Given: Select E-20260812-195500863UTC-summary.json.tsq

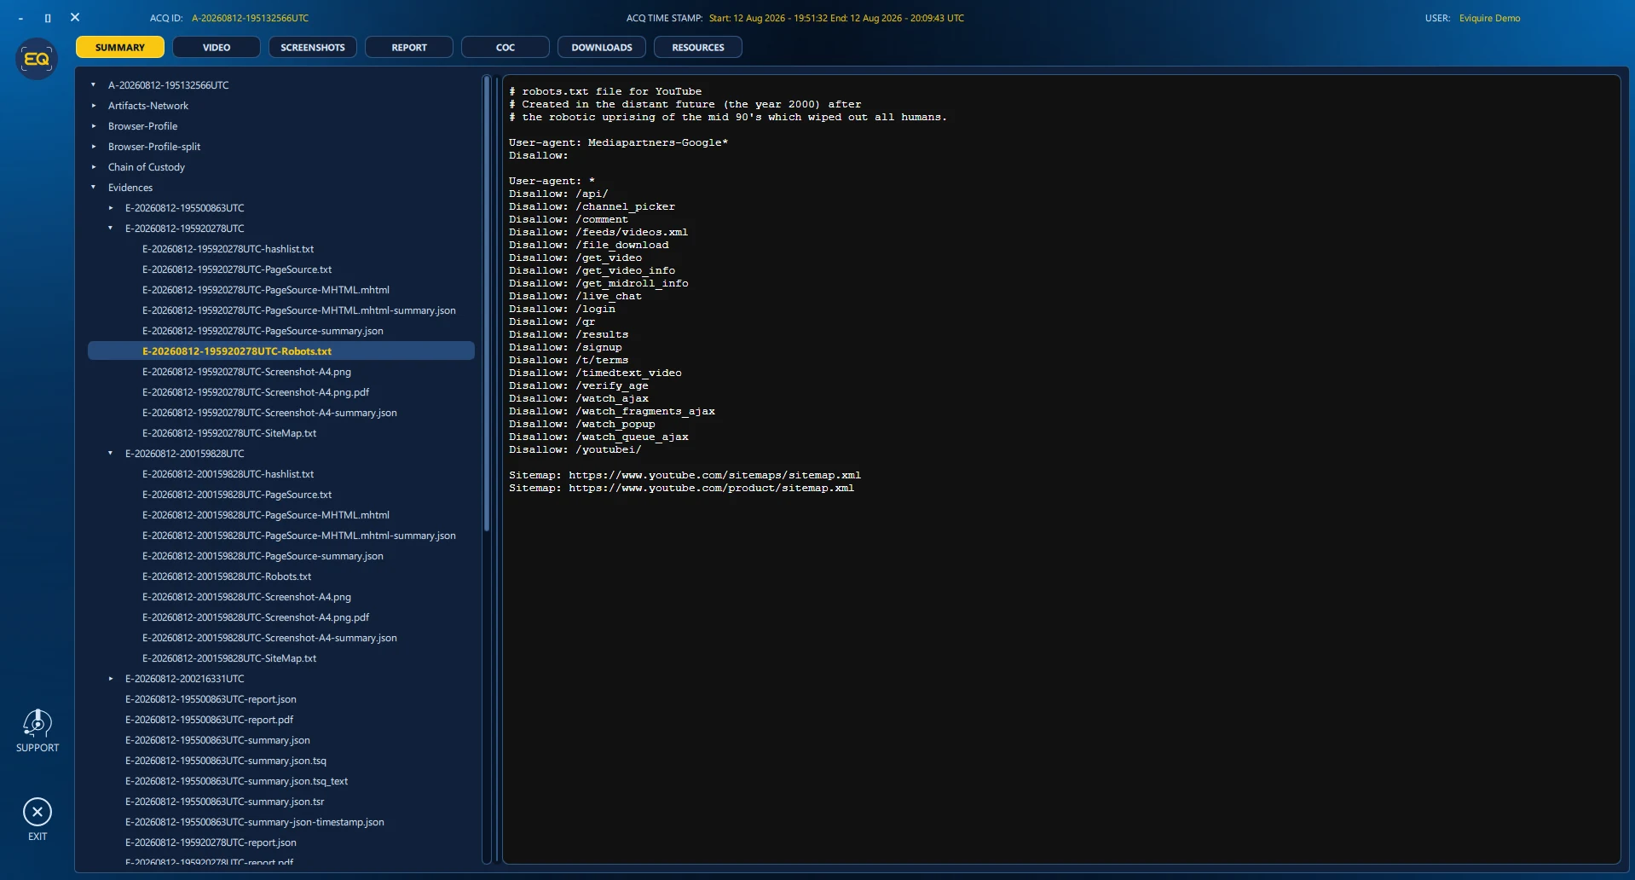Looking at the screenshot, I should pyautogui.click(x=226, y=761).
